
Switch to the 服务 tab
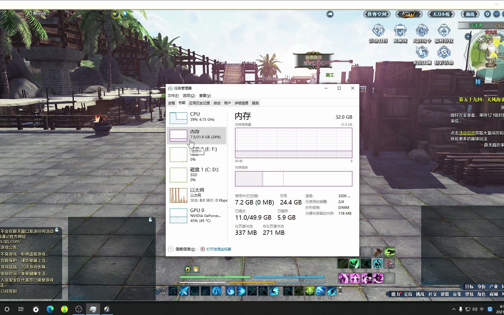tap(256, 103)
